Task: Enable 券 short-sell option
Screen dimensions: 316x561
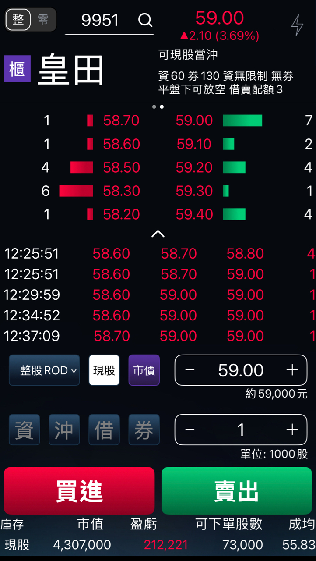Action: (144, 430)
